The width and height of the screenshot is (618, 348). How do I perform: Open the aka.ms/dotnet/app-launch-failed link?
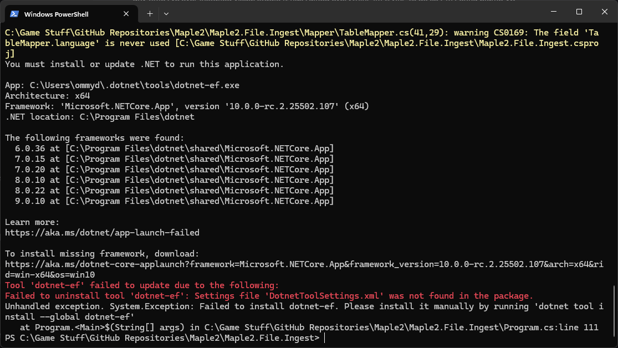(102, 233)
